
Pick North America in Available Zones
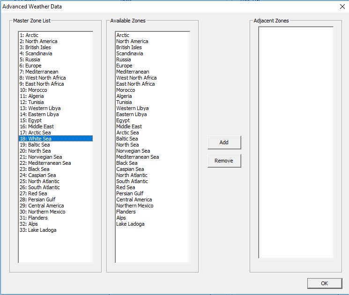(x=153, y=41)
